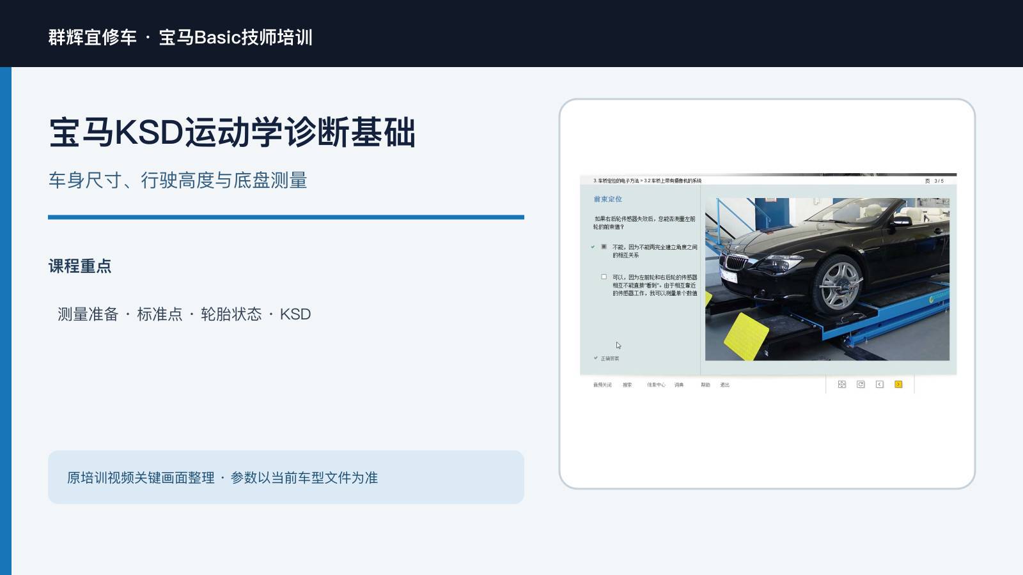Go to the previous page with the back arrow
1023x575 pixels.
880,385
